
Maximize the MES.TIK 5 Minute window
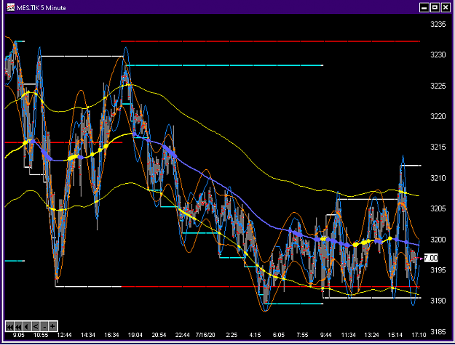pos(435,7)
